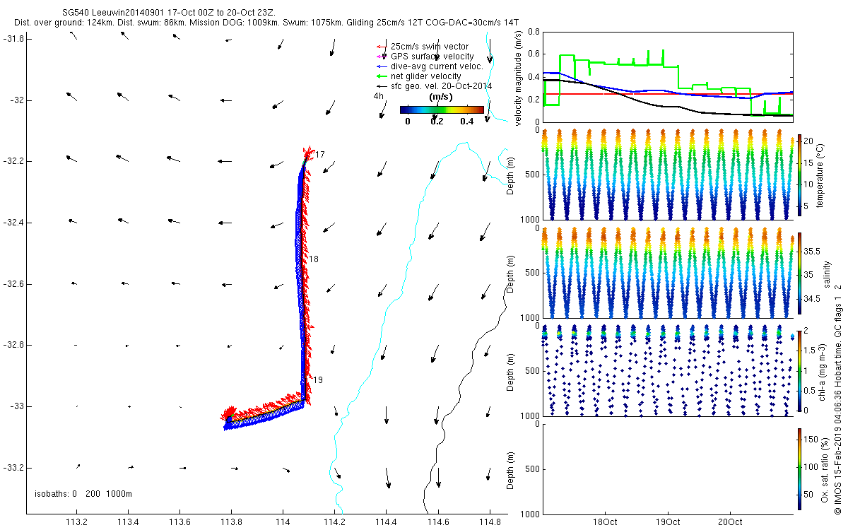Click the '1.5' tick on the chl-a colorbar
The height and width of the screenshot is (530, 848).
click(x=809, y=351)
